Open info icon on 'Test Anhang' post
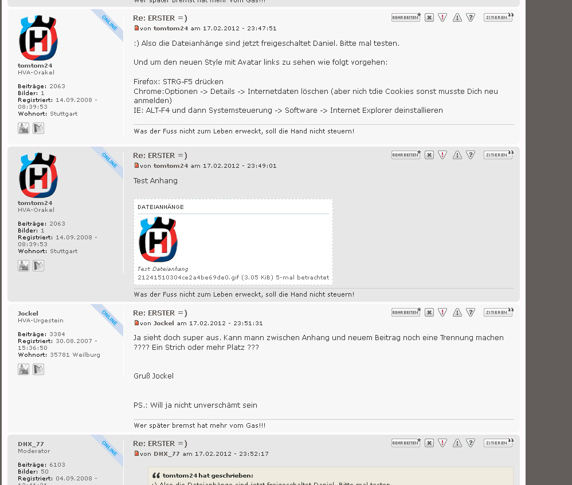This screenshot has width=572, height=485. coord(471,155)
